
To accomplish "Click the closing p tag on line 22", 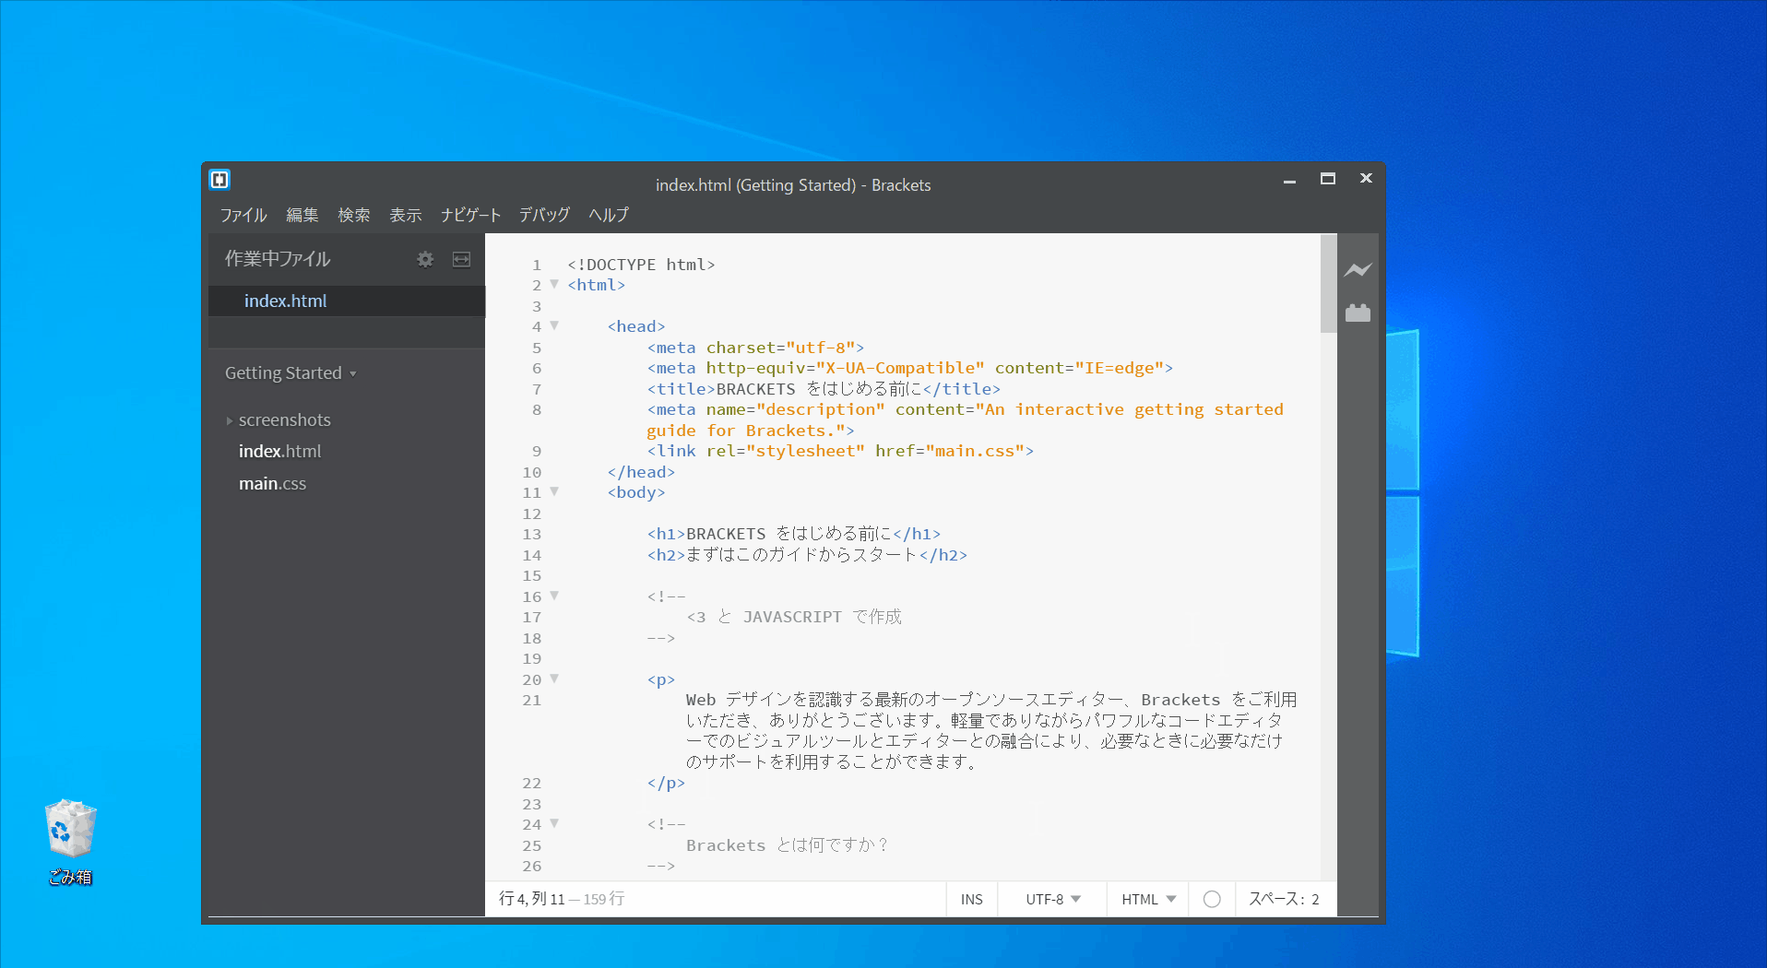I will pos(666,783).
